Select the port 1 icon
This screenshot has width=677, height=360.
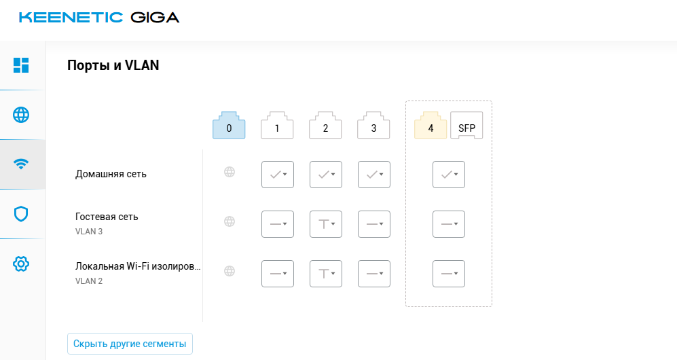click(x=277, y=126)
